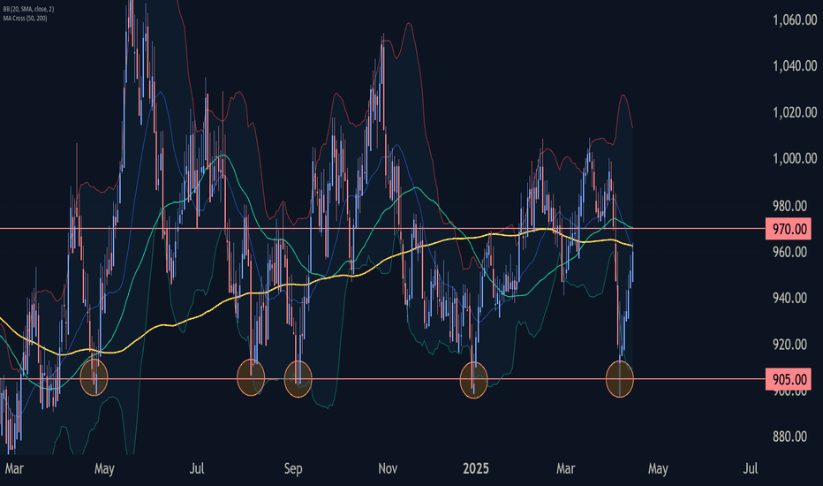Click the 2025 label on the time axis
Image resolution: width=823 pixels, height=486 pixels.
476,468
